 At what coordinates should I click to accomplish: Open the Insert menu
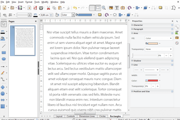tap(21, 2)
